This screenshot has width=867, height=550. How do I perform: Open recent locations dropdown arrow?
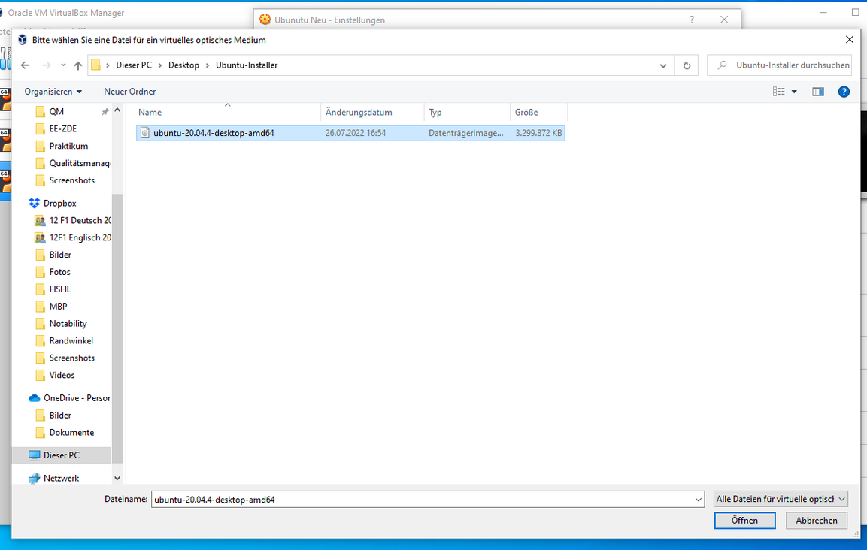click(63, 65)
